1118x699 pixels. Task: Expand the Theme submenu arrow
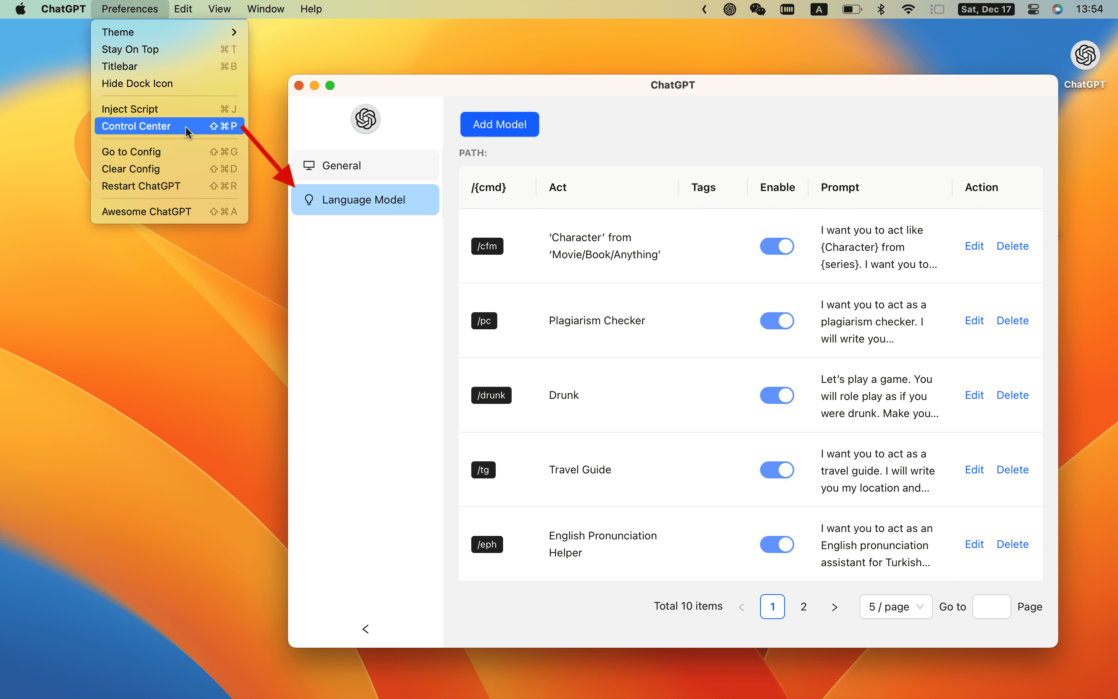coord(234,31)
